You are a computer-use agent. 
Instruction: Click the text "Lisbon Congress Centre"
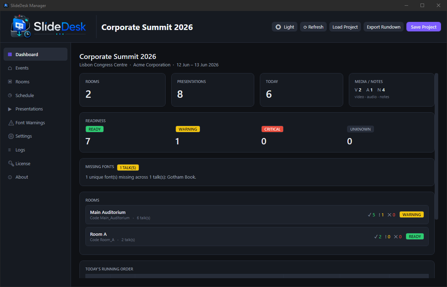103,65
